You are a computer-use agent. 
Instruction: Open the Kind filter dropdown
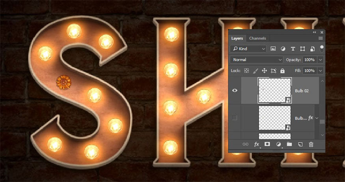(248, 49)
